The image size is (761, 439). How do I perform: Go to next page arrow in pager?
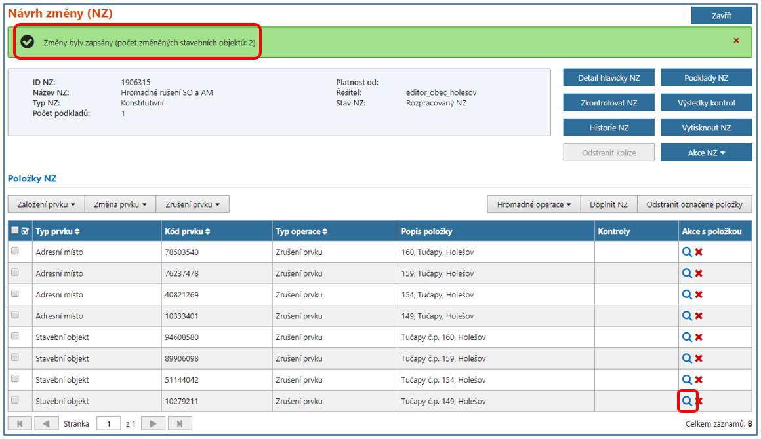pos(153,424)
